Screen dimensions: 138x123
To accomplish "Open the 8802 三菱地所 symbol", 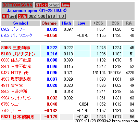I will click(14, 92).
